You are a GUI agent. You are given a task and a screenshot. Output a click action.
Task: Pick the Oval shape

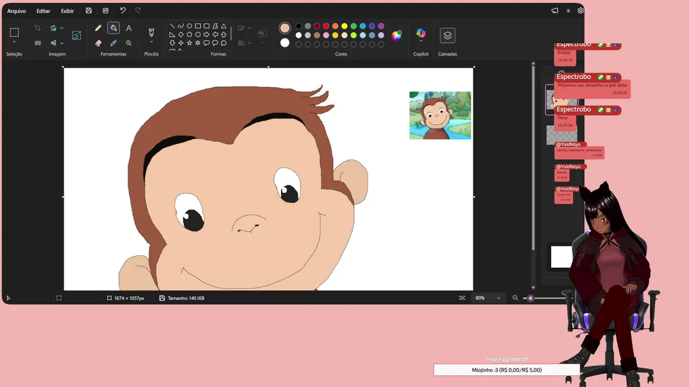point(189,26)
